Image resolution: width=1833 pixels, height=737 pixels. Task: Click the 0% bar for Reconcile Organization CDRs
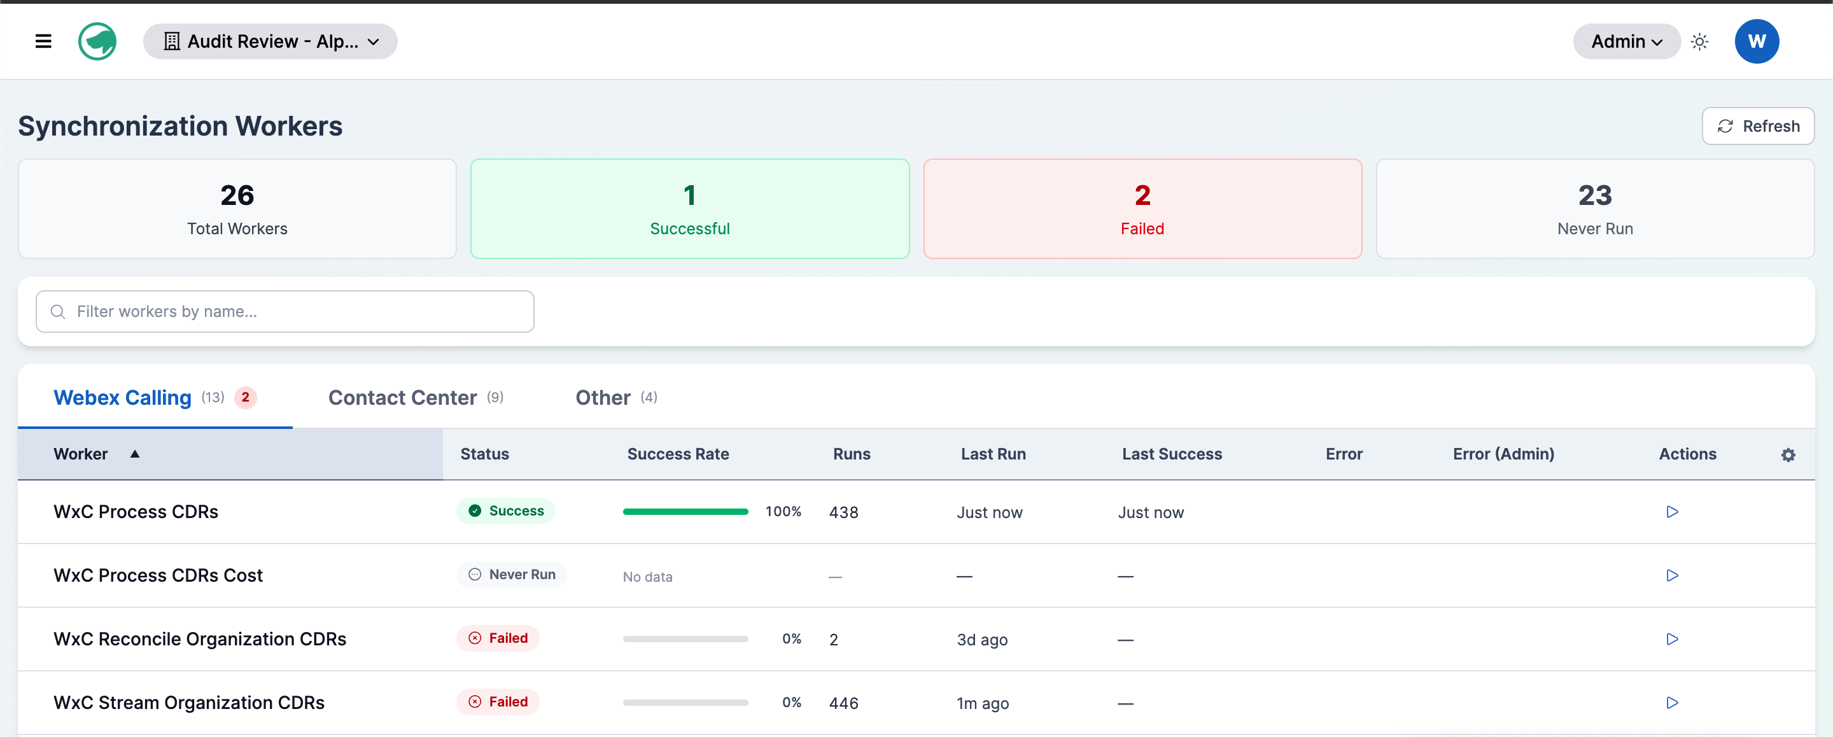pos(685,639)
